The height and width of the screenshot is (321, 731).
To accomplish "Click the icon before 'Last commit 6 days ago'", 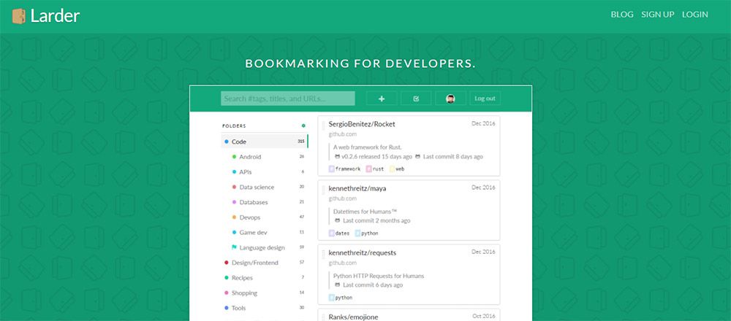I will pyautogui.click(x=338, y=285).
